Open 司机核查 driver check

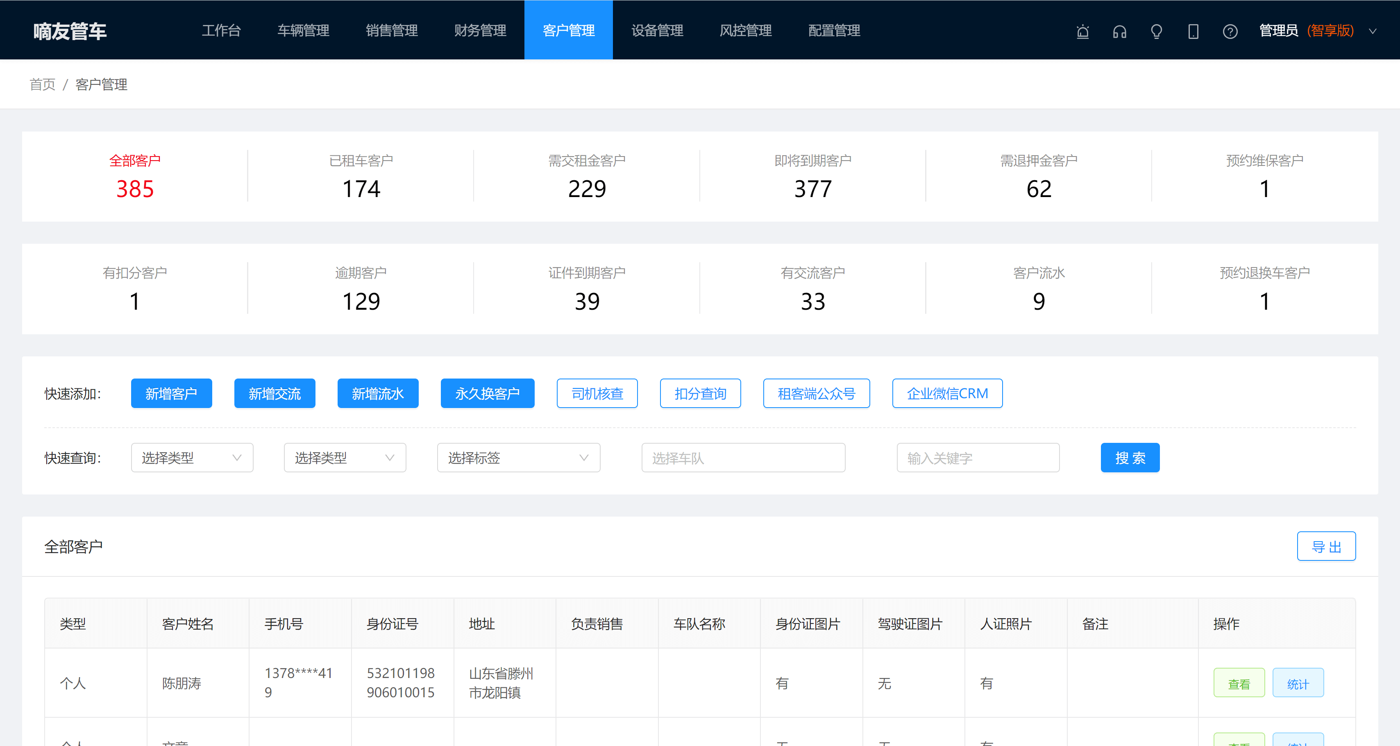[597, 393]
